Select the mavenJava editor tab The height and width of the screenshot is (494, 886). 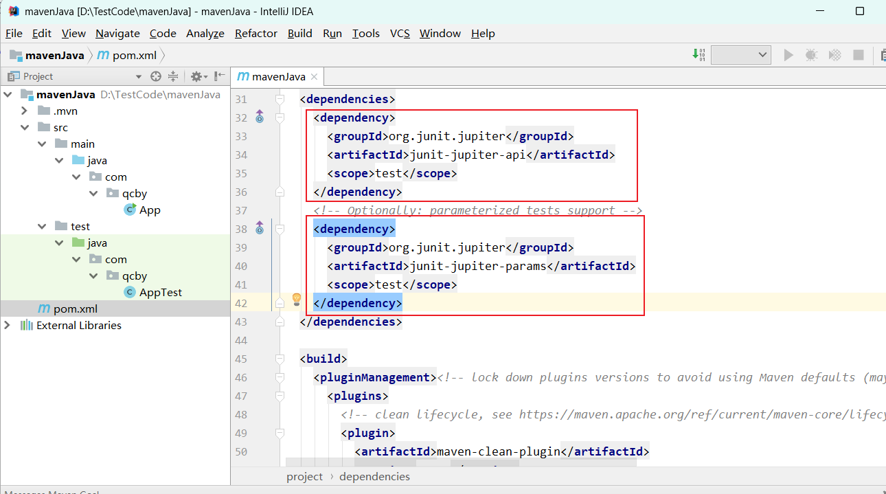tap(277, 76)
